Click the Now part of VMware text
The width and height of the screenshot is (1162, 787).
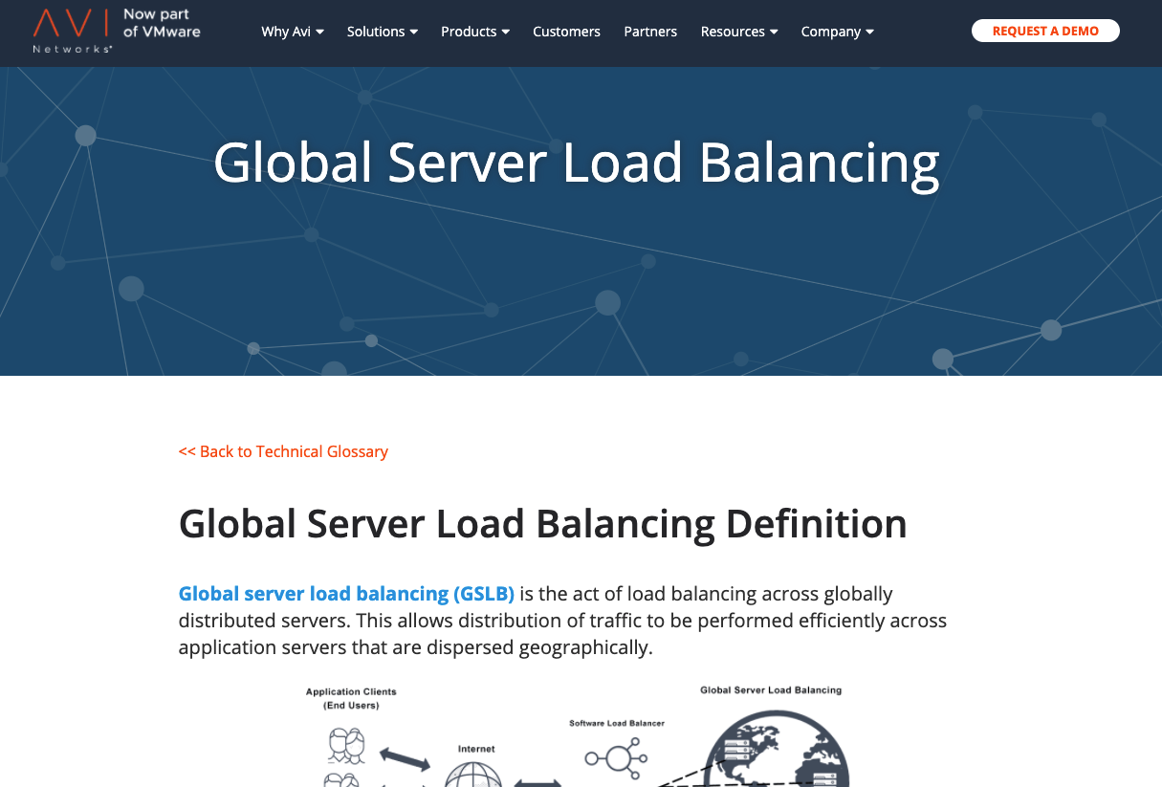pyautogui.click(x=162, y=23)
